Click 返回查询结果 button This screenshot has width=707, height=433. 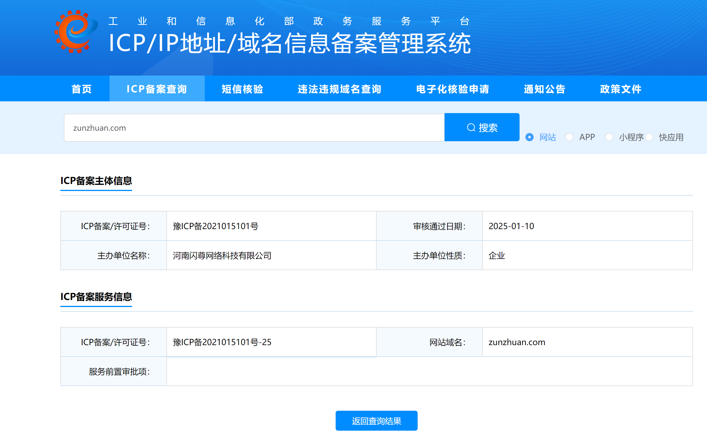tap(376, 421)
